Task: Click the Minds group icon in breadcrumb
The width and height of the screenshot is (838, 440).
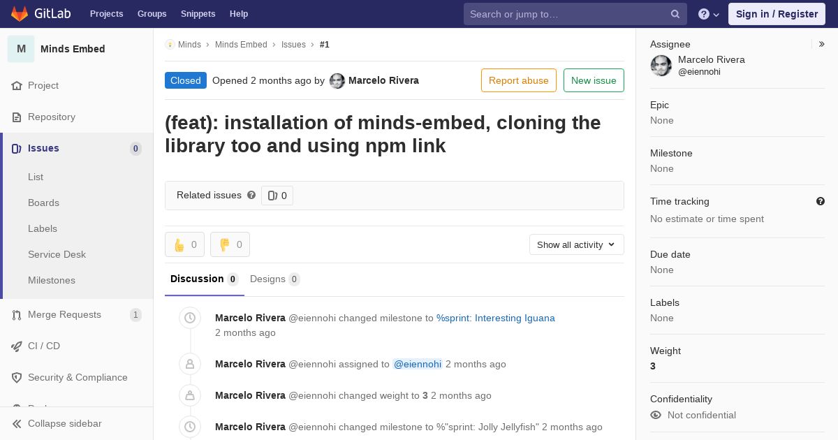Action: [x=170, y=44]
